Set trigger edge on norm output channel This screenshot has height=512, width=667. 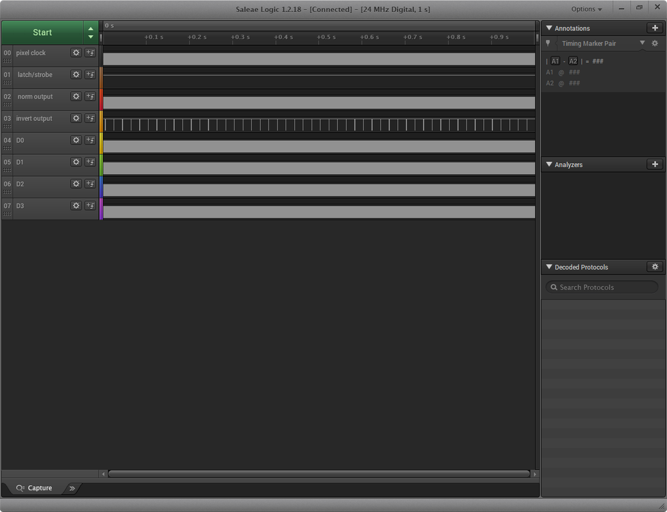click(90, 97)
